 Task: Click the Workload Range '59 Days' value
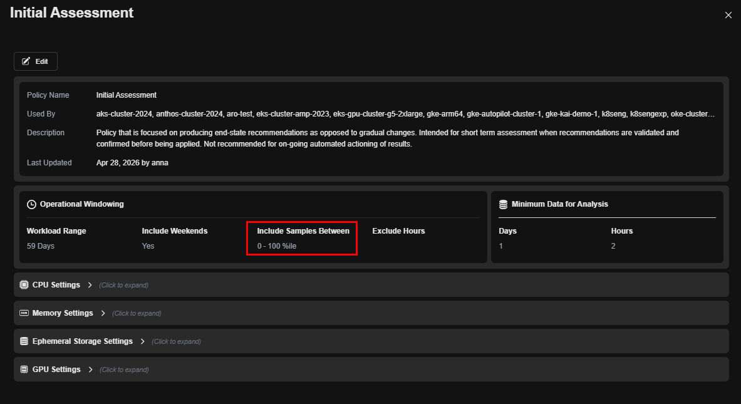[x=41, y=246]
